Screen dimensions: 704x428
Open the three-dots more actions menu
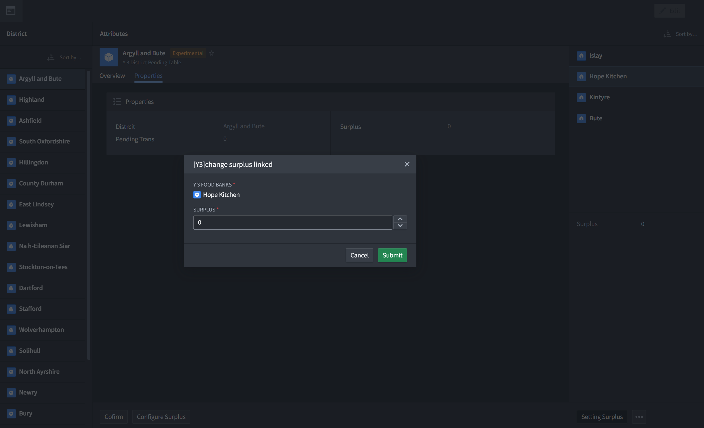[x=639, y=417]
